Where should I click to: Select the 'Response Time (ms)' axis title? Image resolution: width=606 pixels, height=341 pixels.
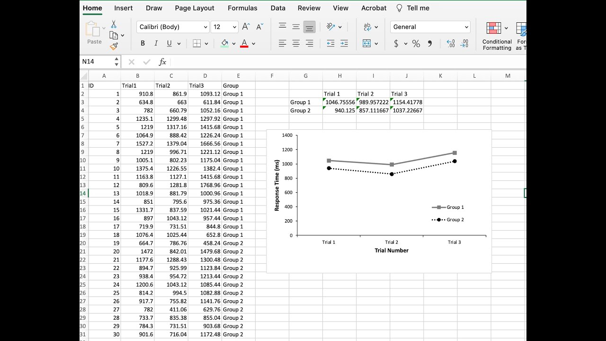pos(277,185)
